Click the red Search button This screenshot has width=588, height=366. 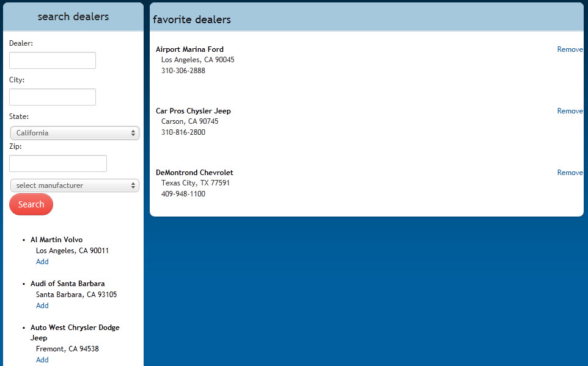31,204
